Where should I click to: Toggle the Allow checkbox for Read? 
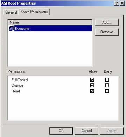(x=92, y=91)
